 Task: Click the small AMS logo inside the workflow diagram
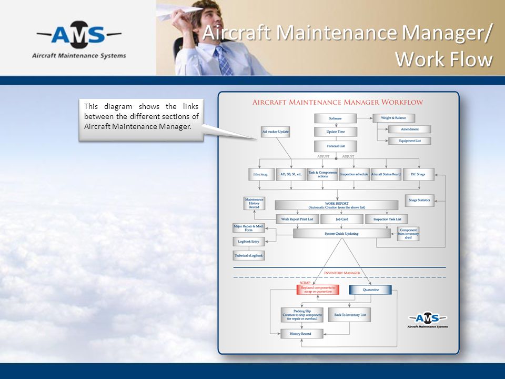point(428,320)
